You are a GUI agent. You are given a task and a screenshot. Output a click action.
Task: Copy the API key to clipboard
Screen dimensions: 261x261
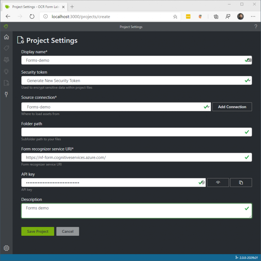[241, 182]
